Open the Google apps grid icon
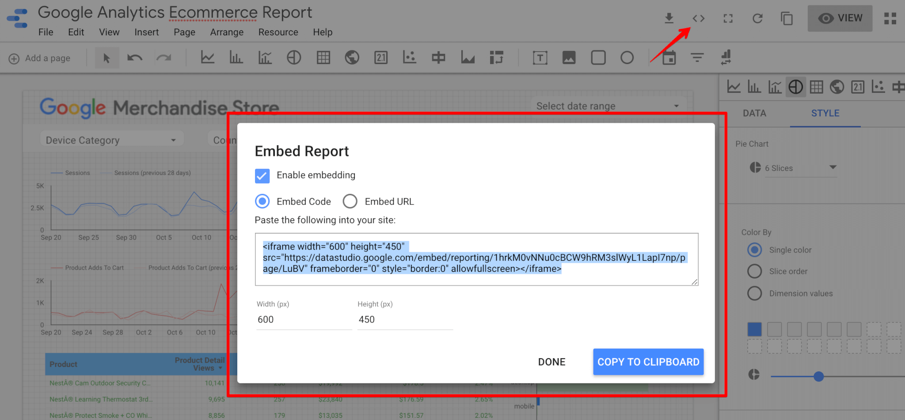Screen dimensions: 905x420 [x=890, y=18]
